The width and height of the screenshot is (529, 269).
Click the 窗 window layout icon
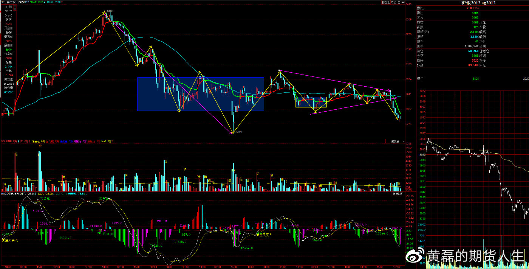(400, 2)
